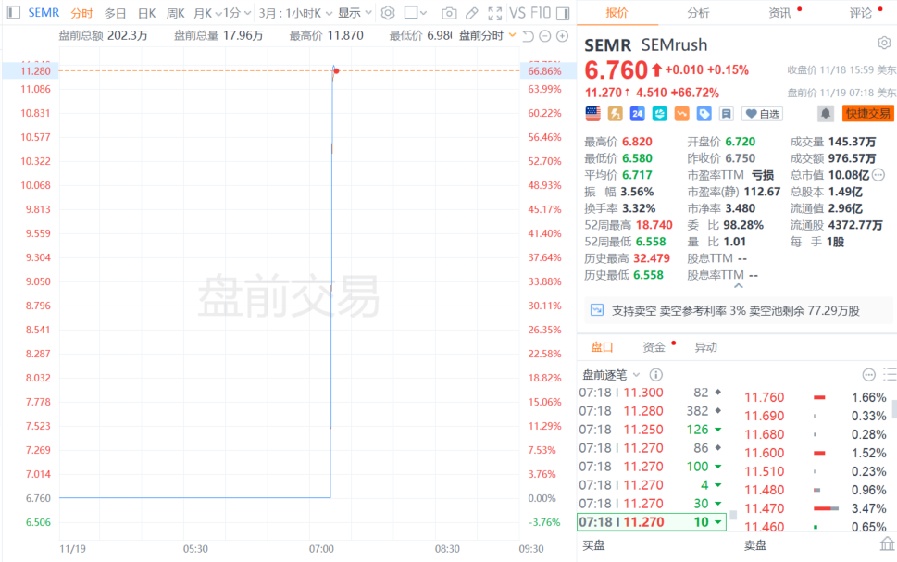Open quote panel settings gear

884,43
